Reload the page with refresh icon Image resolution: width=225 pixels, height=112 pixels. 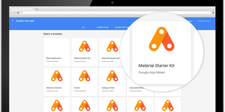click(18, 13)
